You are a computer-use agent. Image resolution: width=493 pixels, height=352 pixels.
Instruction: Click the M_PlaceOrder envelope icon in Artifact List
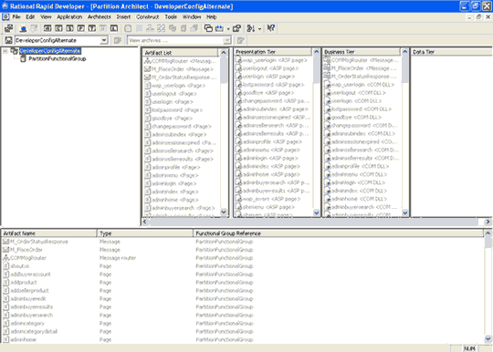pyautogui.click(x=148, y=69)
